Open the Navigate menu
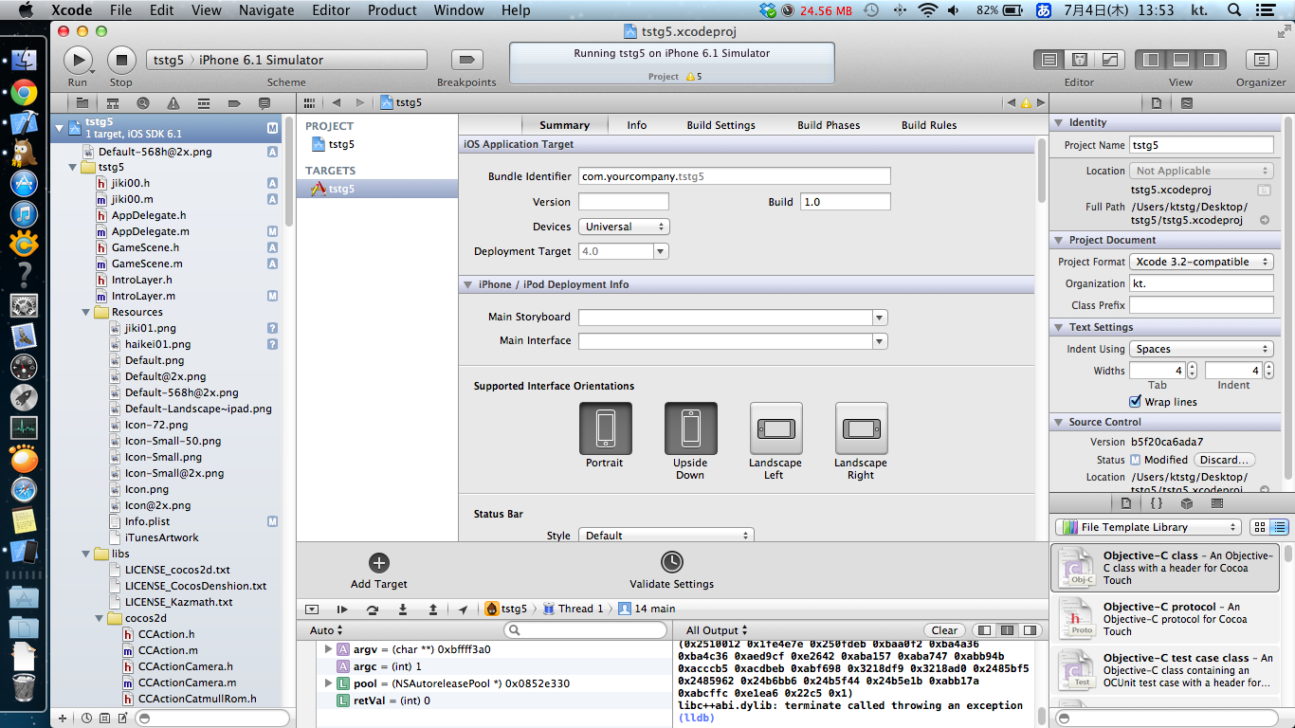The height and width of the screenshot is (728, 1295). (267, 10)
